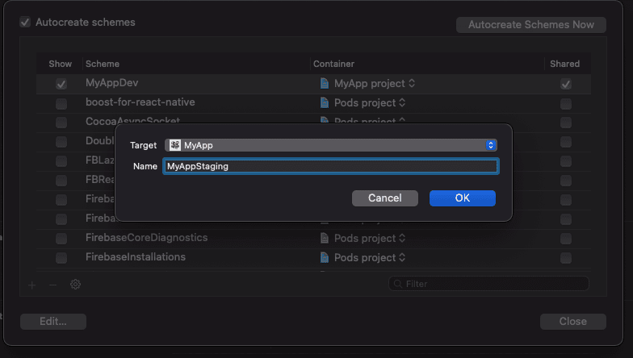Open the gear actions menu below scheme list

75,285
